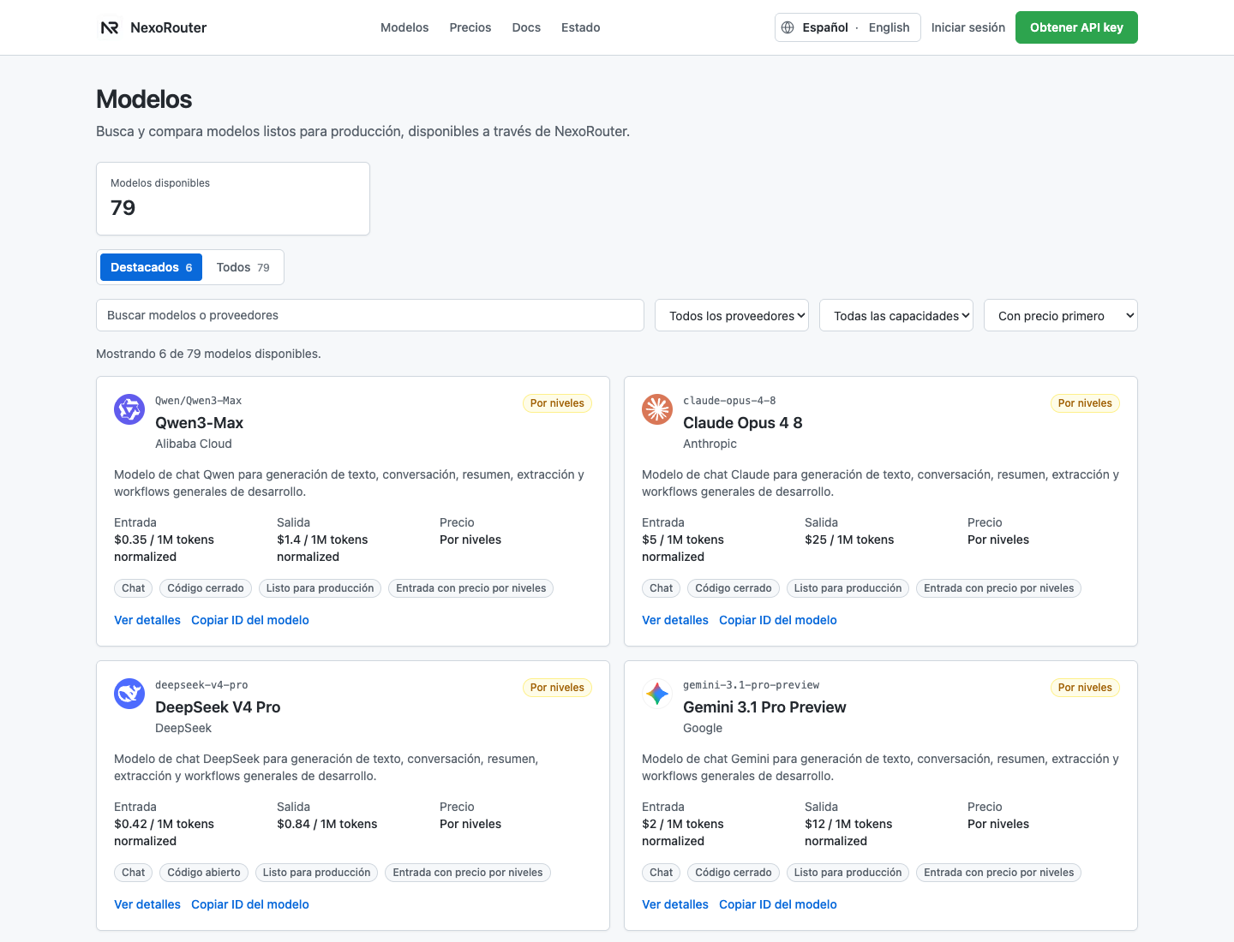Image resolution: width=1234 pixels, height=942 pixels.
Task: Click the Google provider name
Action: [703, 728]
